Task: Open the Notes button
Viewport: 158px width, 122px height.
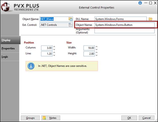Action: point(51,118)
